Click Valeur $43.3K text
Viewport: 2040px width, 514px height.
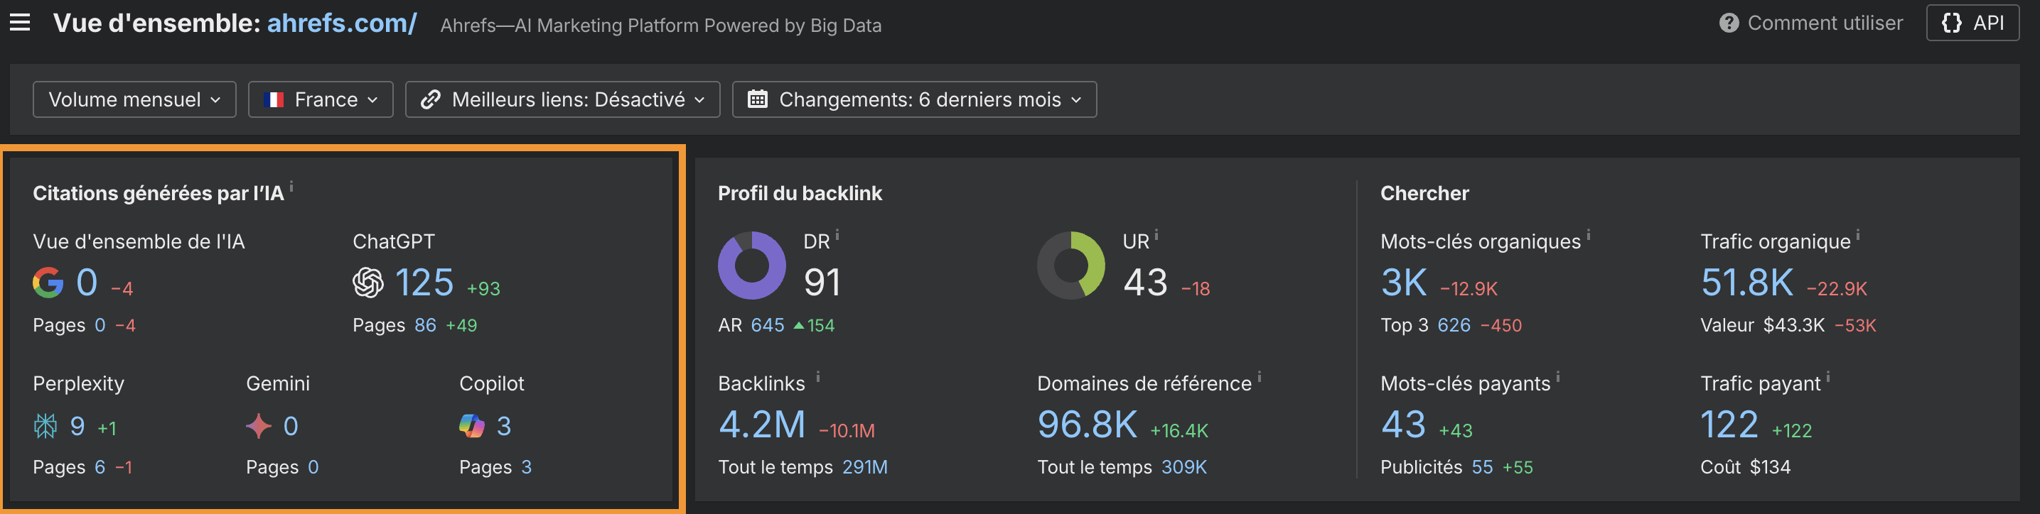point(1763,325)
